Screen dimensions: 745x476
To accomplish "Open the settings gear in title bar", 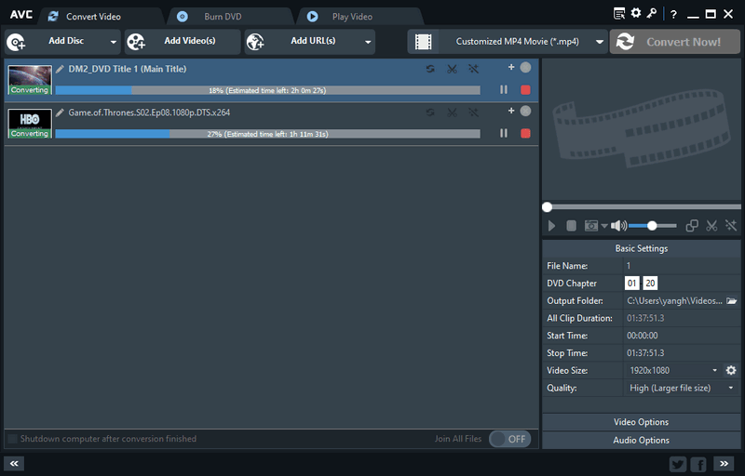I will click(636, 13).
